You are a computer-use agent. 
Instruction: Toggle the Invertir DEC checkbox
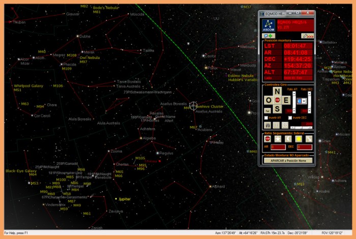pos(290,117)
